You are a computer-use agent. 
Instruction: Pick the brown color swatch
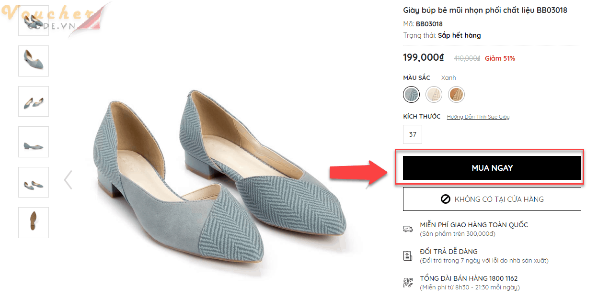[x=457, y=94]
